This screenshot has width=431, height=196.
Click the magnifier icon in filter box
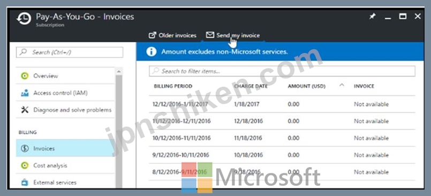(156, 71)
